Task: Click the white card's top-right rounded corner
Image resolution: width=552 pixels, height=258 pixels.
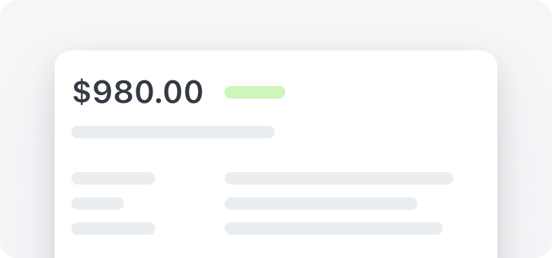Action: [490, 57]
